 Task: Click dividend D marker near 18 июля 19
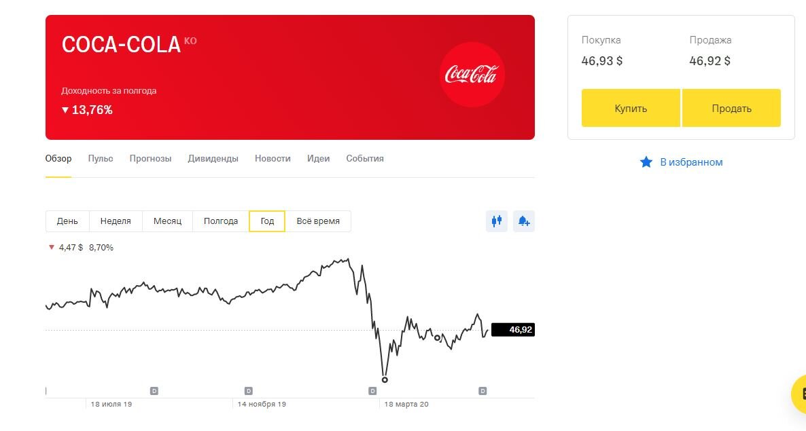pyautogui.click(x=154, y=391)
